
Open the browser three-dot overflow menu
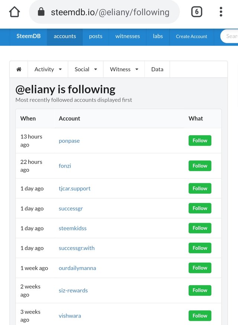221,12
